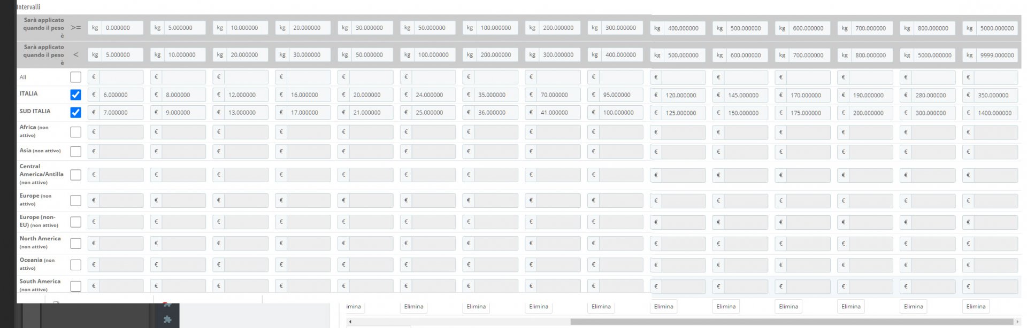The image size is (1027, 328).
Task: Enable the All zones checkbox
Action: (76, 77)
